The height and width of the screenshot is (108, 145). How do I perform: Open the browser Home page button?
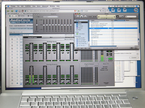tap(23, 11)
